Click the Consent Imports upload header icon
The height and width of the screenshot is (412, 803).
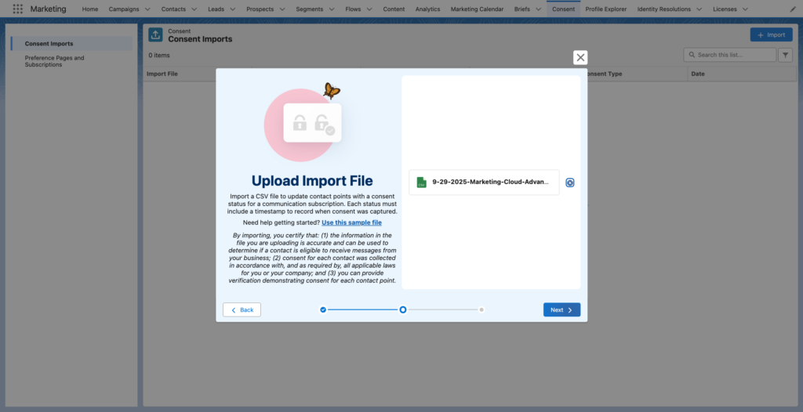156,35
